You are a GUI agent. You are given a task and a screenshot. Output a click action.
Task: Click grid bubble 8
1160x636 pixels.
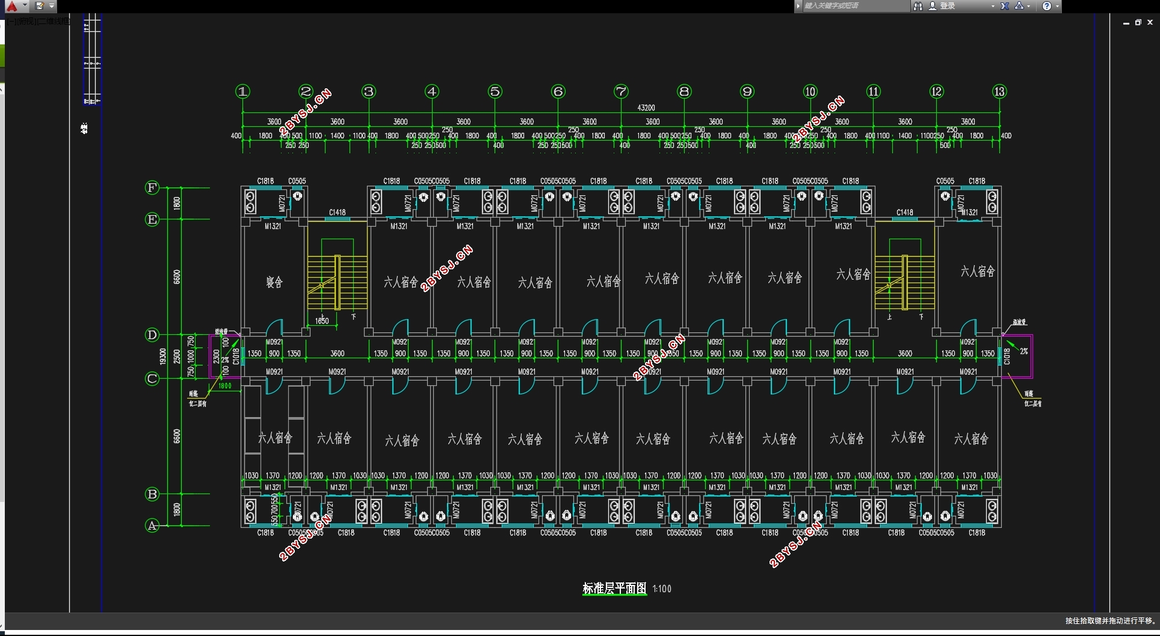(684, 91)
